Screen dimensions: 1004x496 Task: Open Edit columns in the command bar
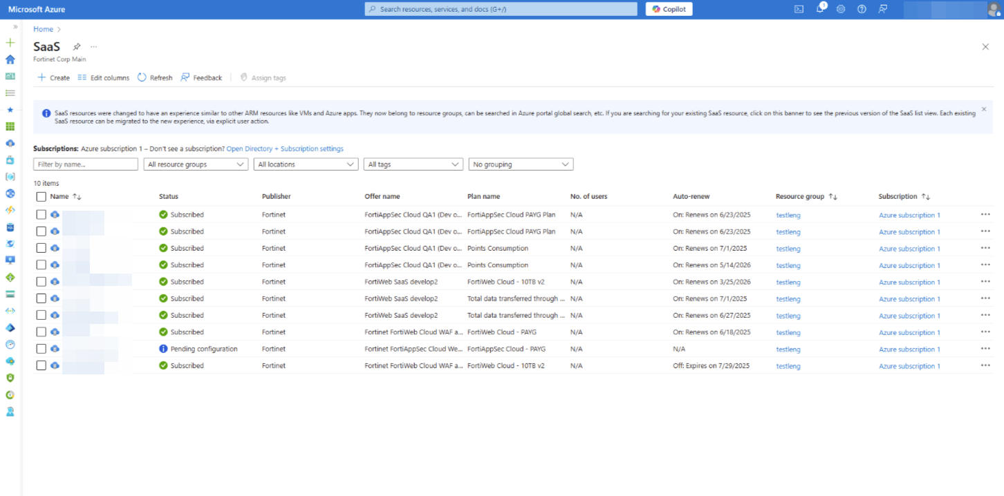[104, 78]
